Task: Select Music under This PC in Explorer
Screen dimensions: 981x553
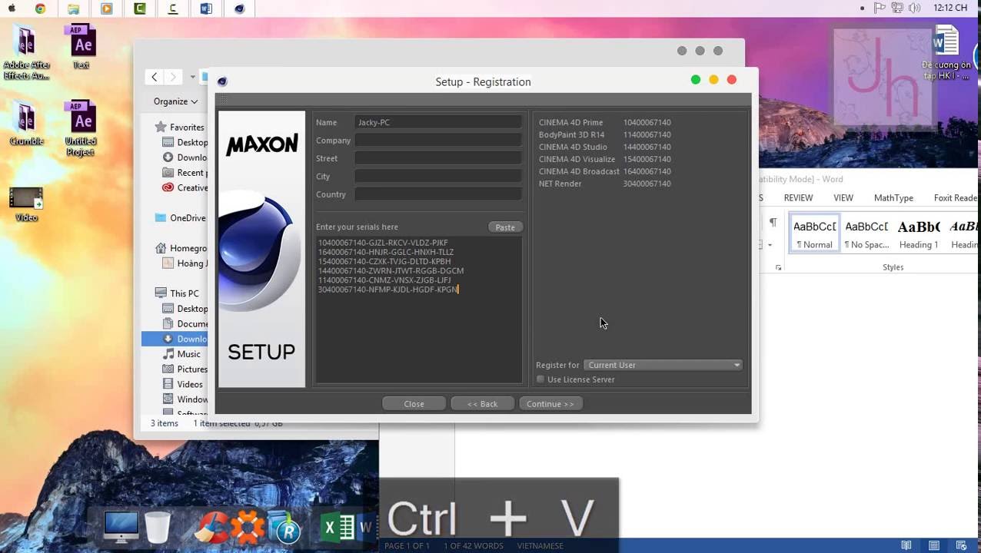Action: (181, 354)
